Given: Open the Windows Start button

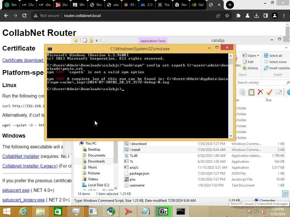Looking at the screenshot, I should click(7, 211).
